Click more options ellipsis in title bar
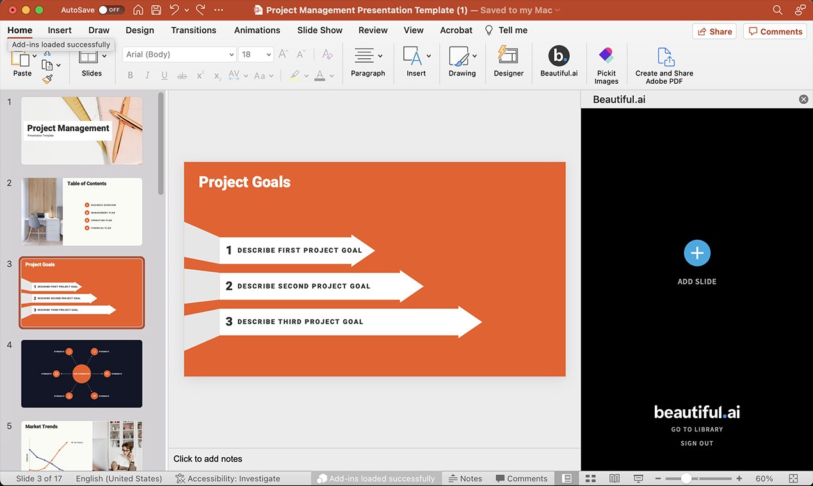The image size is (813, 486). click(219, 10)
